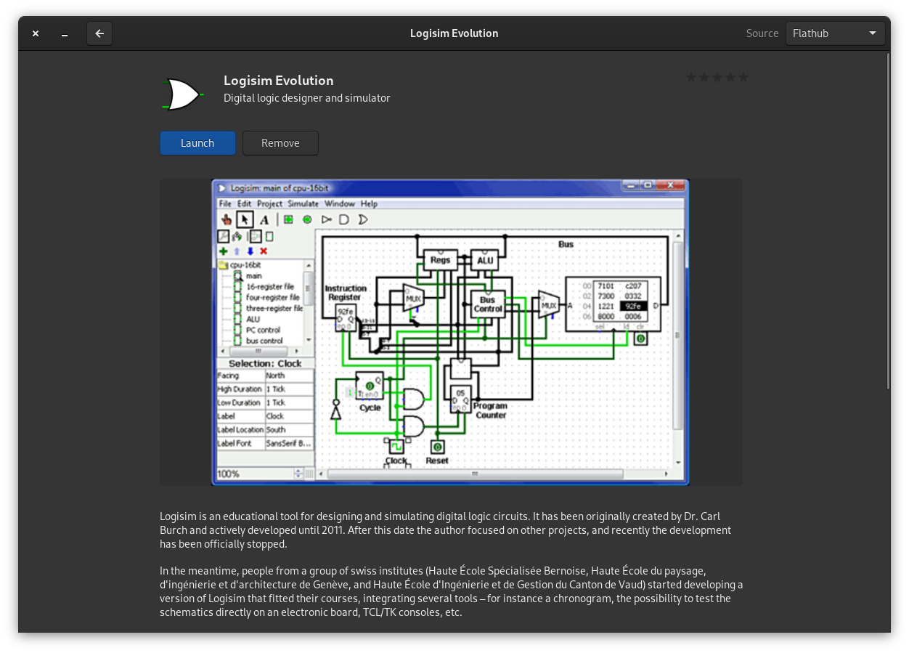Select the Text tool labeled A
Screen dimensions: 909x653
click(264, 219)
